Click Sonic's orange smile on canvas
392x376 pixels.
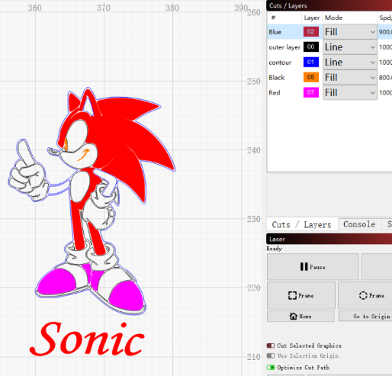(x=83, y=155)
